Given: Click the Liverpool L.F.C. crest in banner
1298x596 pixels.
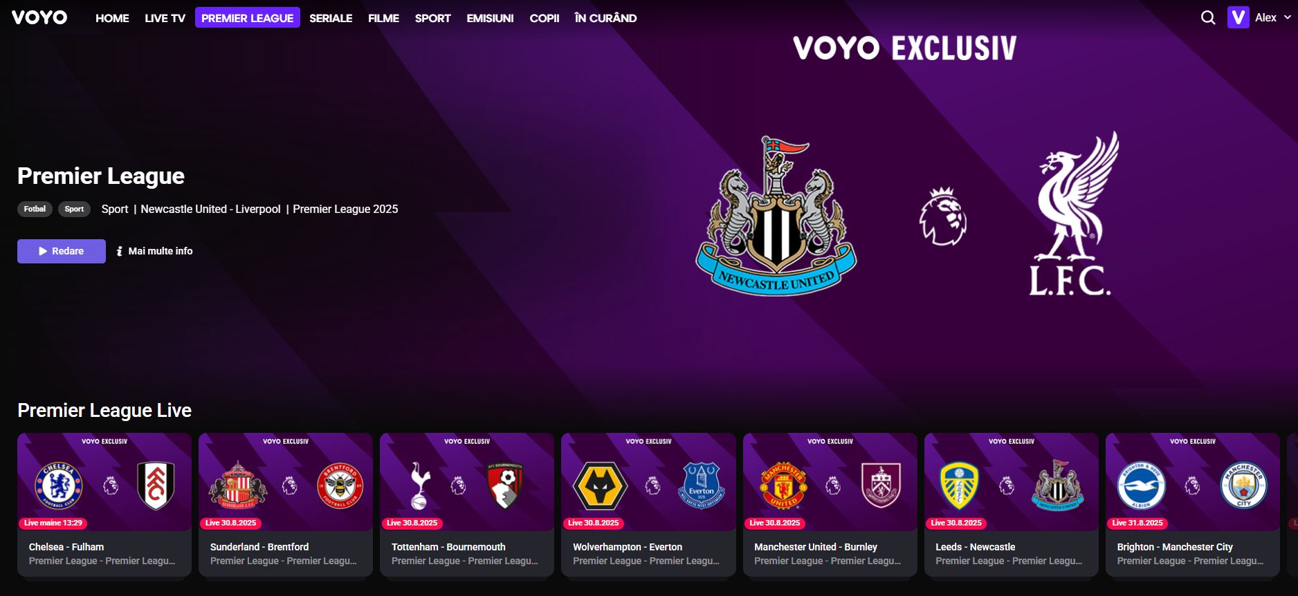Looking at the screenshot, I should coord(1073,214).
